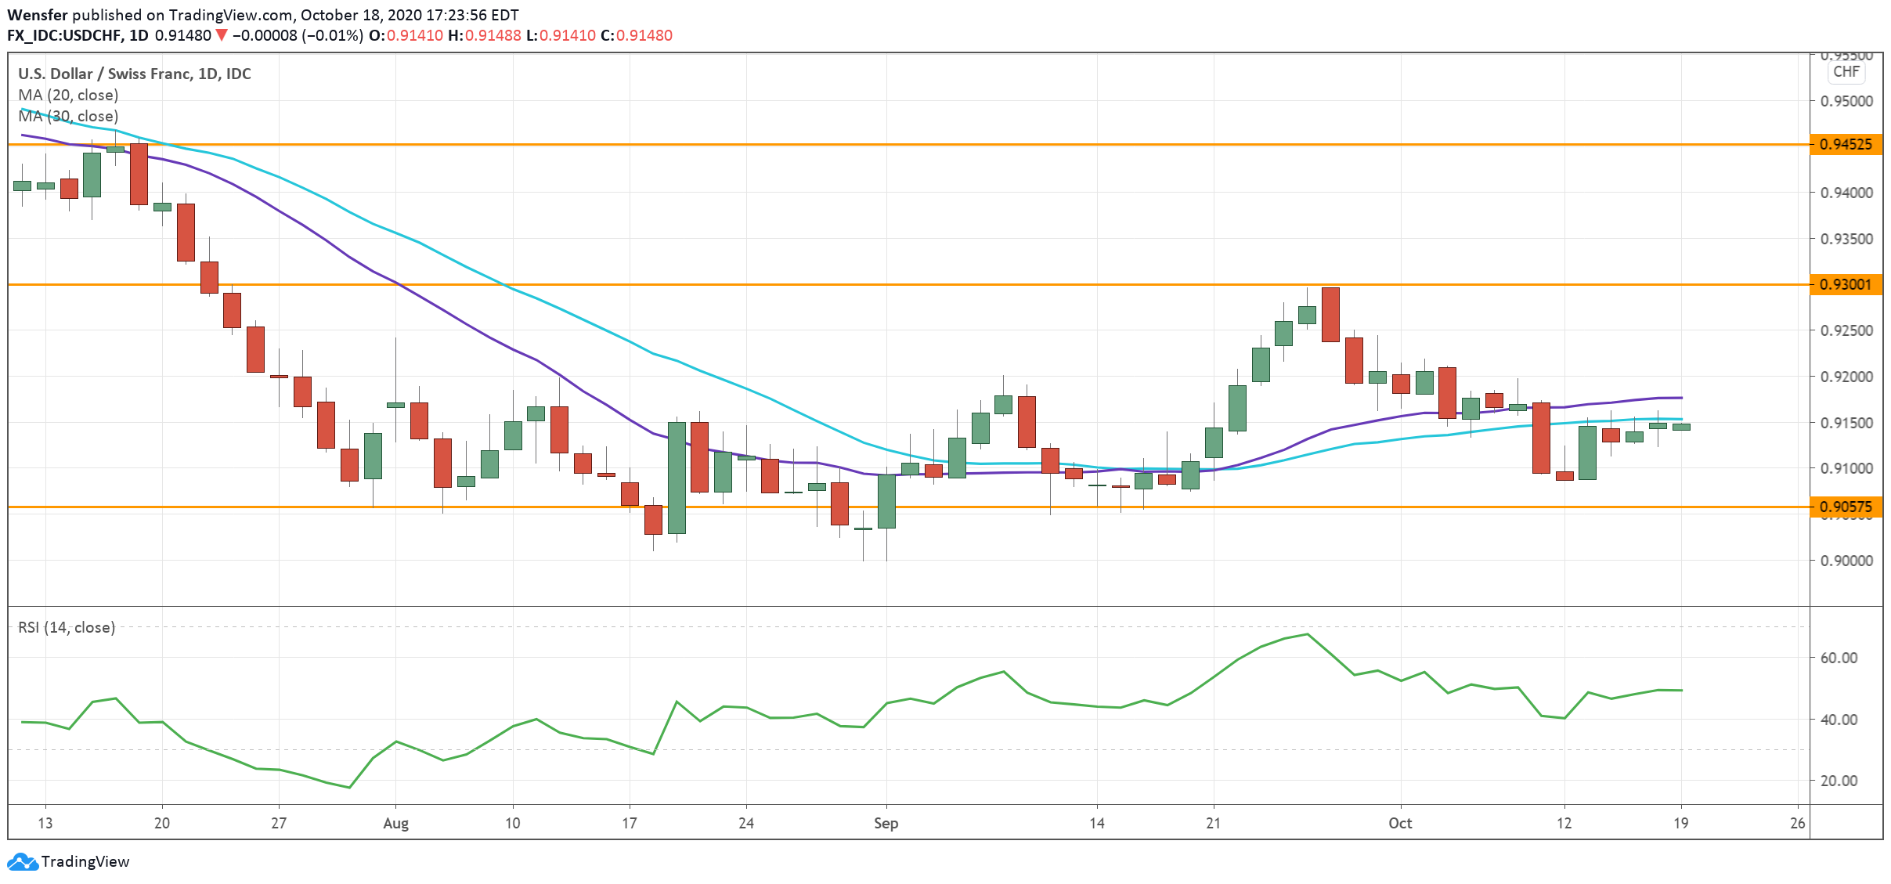Click the tall red candle at 0.93001 peak
Image resolution: width=1891 pixels, height=884 pixels.
(1330, 314)
